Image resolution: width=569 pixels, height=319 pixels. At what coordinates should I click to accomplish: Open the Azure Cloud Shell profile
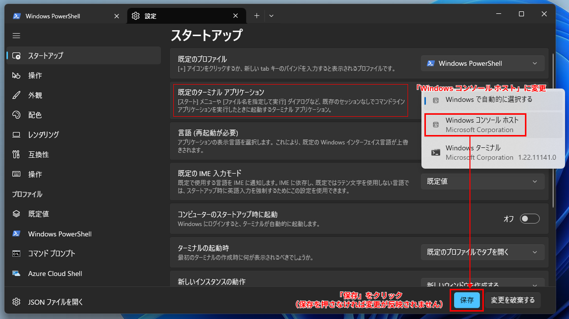(x=54, y=273)
